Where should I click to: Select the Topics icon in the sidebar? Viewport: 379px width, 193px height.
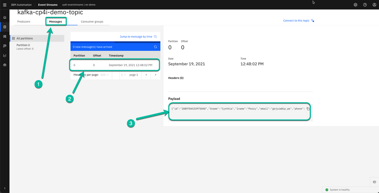coord(4,27)
